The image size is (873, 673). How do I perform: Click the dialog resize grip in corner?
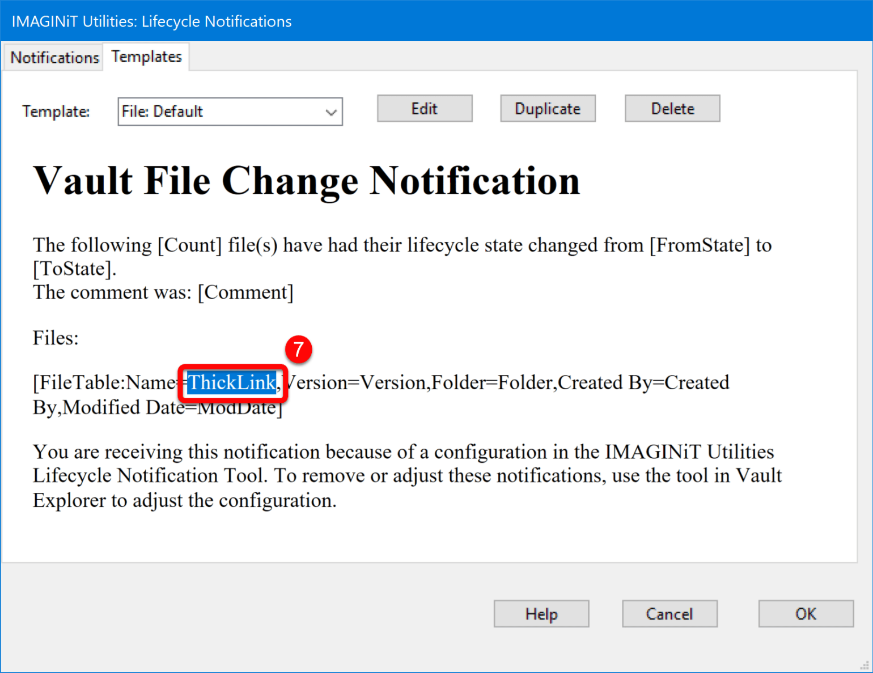pyautogui.click(x=865, y=666)
